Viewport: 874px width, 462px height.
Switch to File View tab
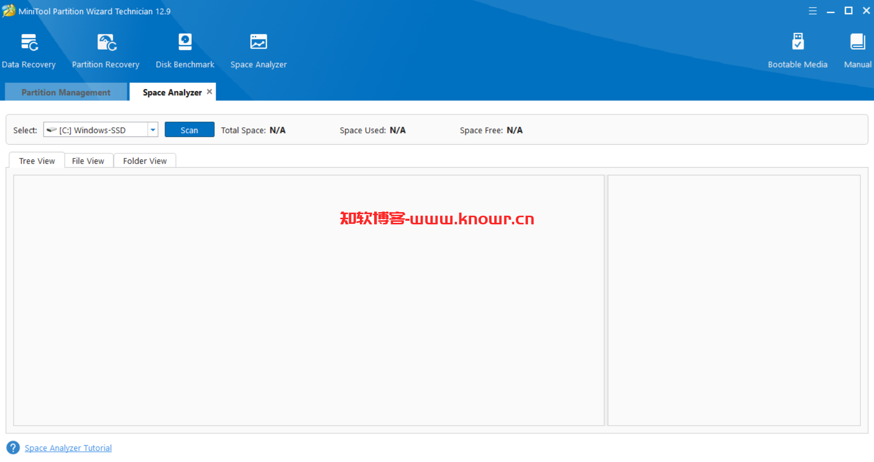pos(88,160)
